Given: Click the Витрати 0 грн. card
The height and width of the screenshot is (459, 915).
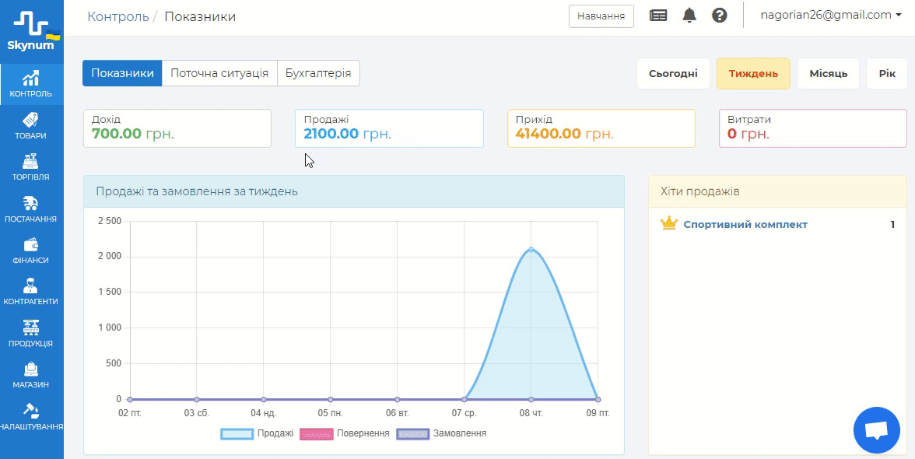Looking at the screenshot, I should tap(813, 128).
